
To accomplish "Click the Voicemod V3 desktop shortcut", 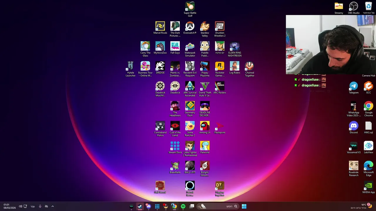I will click(x=354, y=147).
